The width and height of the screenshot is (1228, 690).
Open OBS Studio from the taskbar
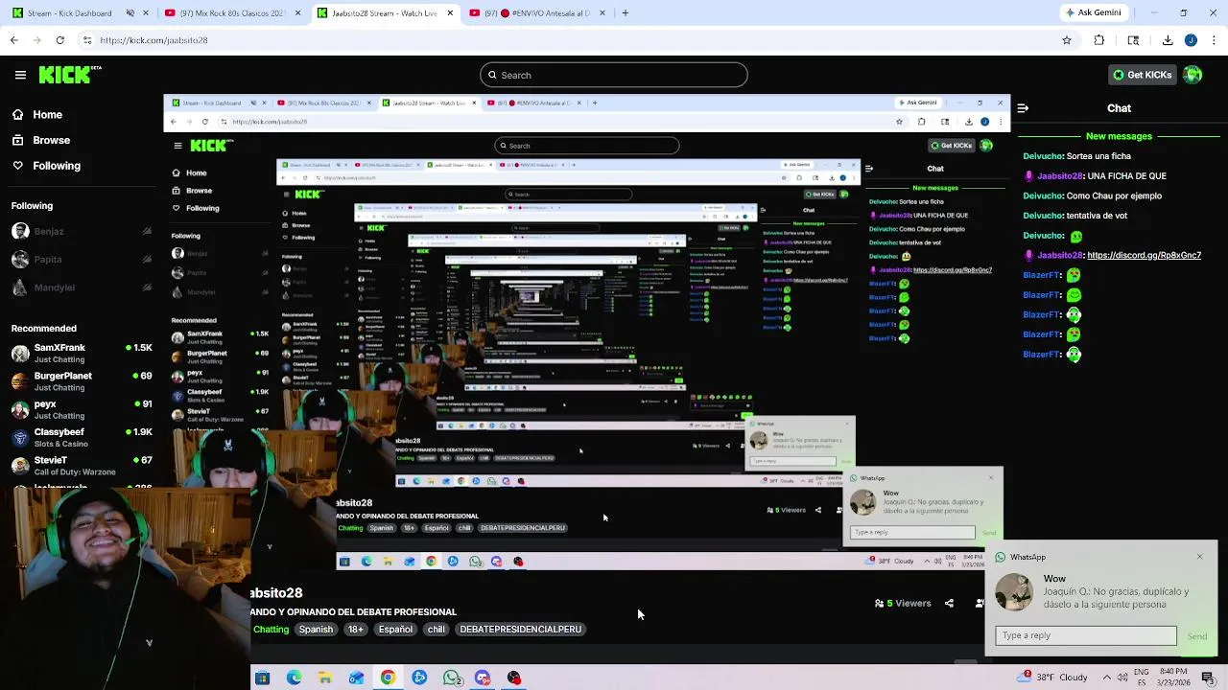click(514, 678)
